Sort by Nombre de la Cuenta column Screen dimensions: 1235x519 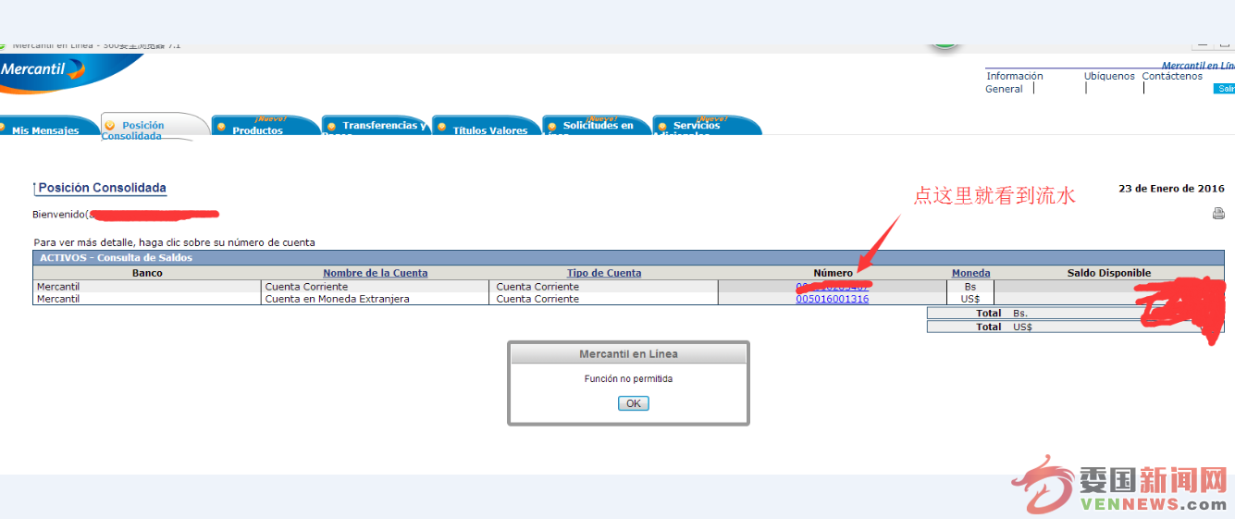(376, 273)
